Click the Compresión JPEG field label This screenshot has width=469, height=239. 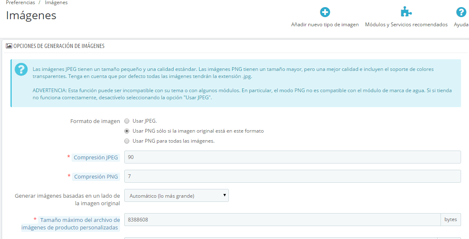tap(96, 157)
